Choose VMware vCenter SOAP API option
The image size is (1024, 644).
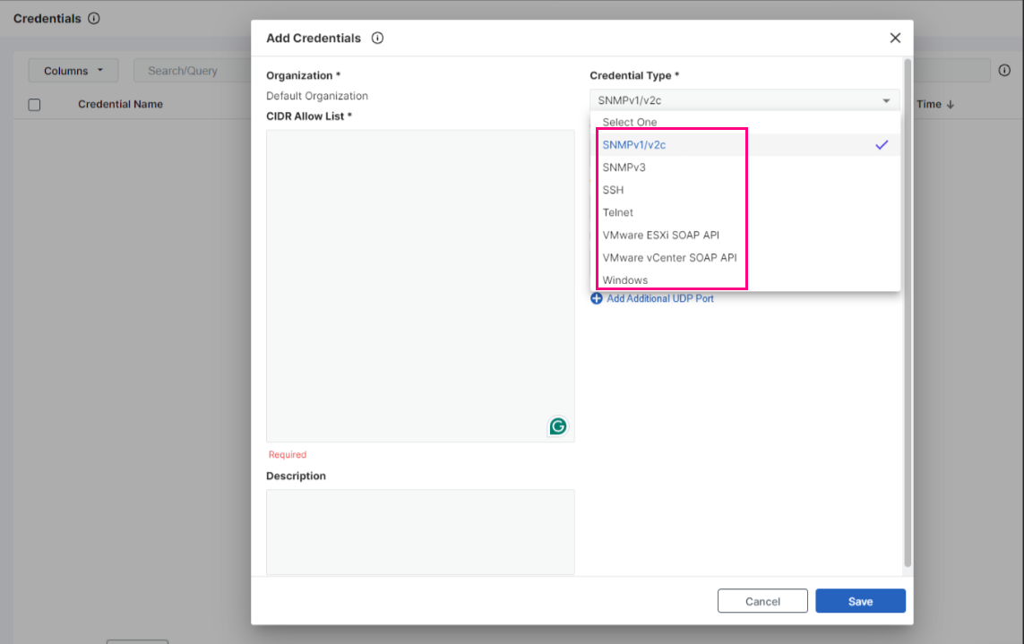point(669,258)
